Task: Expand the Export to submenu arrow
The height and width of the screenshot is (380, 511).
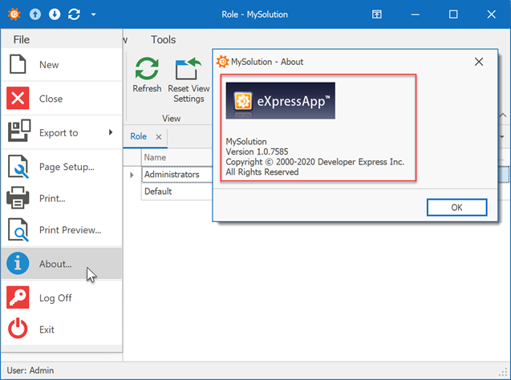Action: [x=111, y=132]
